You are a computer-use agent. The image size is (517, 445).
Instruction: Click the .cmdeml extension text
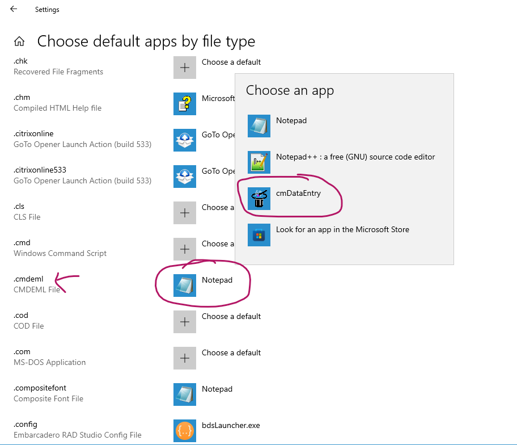coord(28,279)
